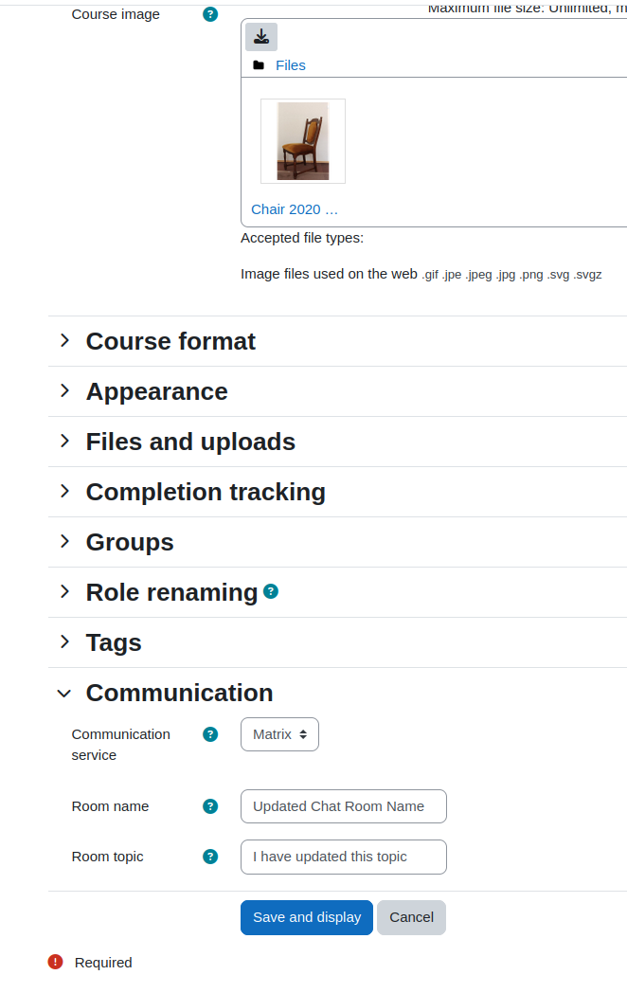Open the Matrix communication service dropdown
The width and height of the screenshot is (627, 993).
(280, 734)
